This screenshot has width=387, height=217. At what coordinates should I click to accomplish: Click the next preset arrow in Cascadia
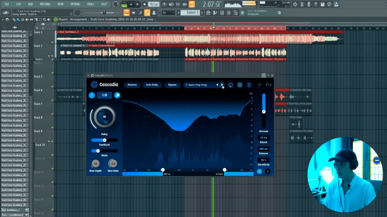[222, 85]
